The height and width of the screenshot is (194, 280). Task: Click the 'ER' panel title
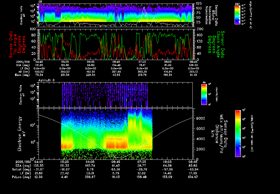tap(40, 2)
